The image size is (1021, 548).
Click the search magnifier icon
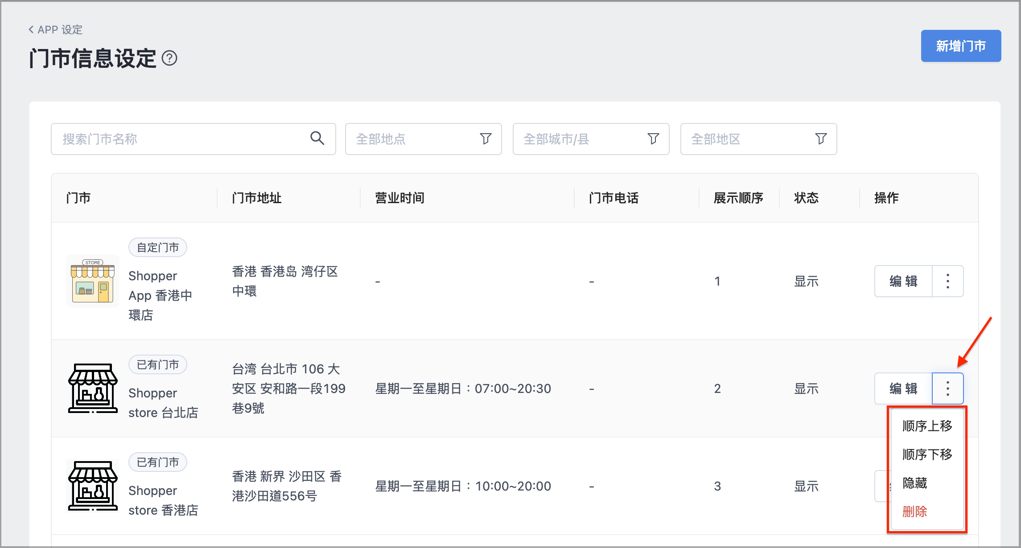pos(317,138)
